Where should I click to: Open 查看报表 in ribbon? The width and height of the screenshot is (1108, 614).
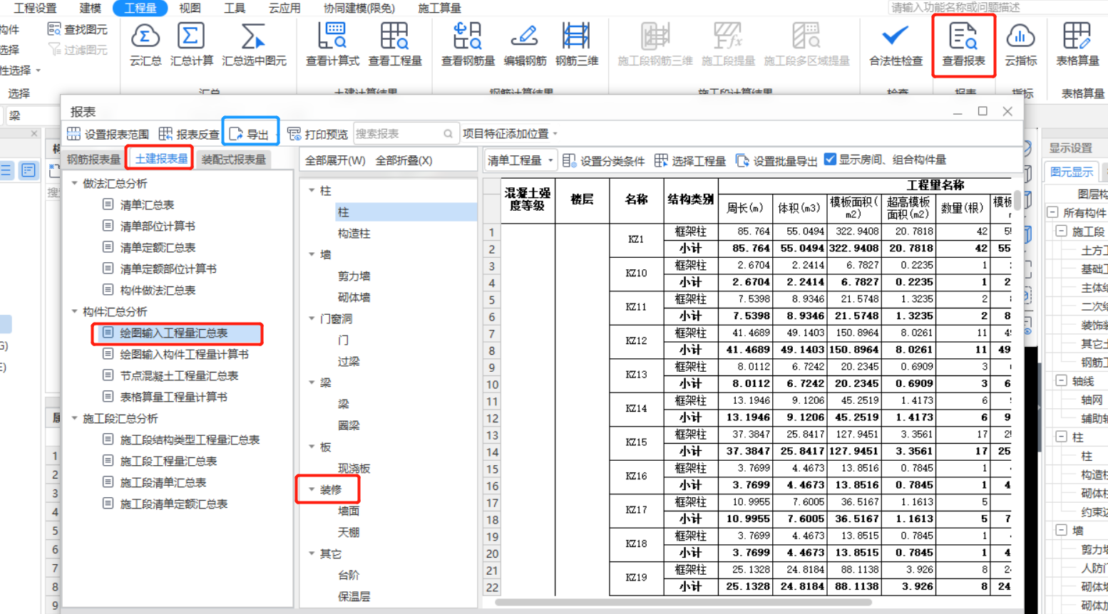963,45
